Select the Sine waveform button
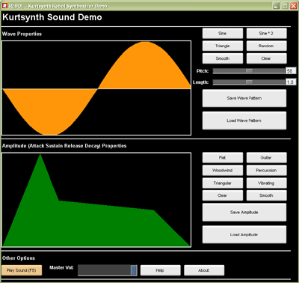Screen dimensions: 299x283 (x=223, y=33)
